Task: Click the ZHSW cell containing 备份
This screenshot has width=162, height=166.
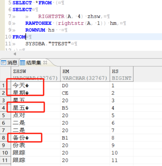Action: [36, 138]
